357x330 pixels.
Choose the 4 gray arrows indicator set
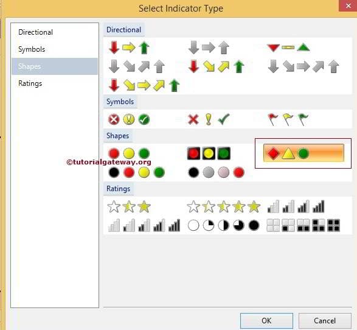pyautogui.click(x=137, y=66)
